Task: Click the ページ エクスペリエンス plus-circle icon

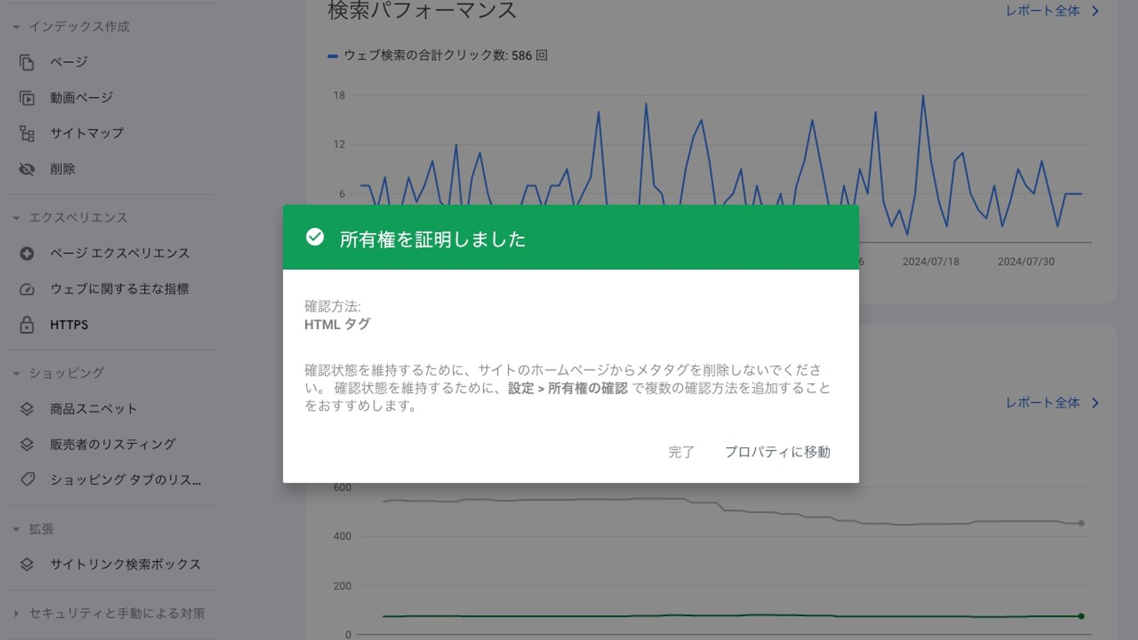Action: tap(27, 253)
